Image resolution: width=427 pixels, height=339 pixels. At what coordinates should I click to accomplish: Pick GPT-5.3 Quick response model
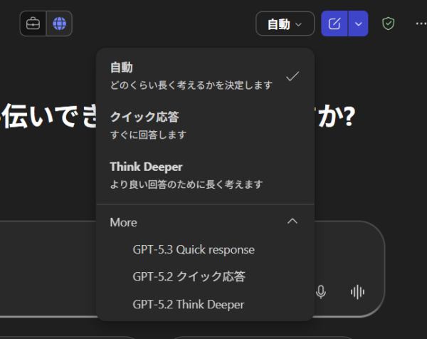click(x=194, y=250)
